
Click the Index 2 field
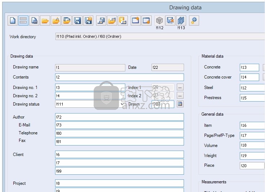[163, 95]
